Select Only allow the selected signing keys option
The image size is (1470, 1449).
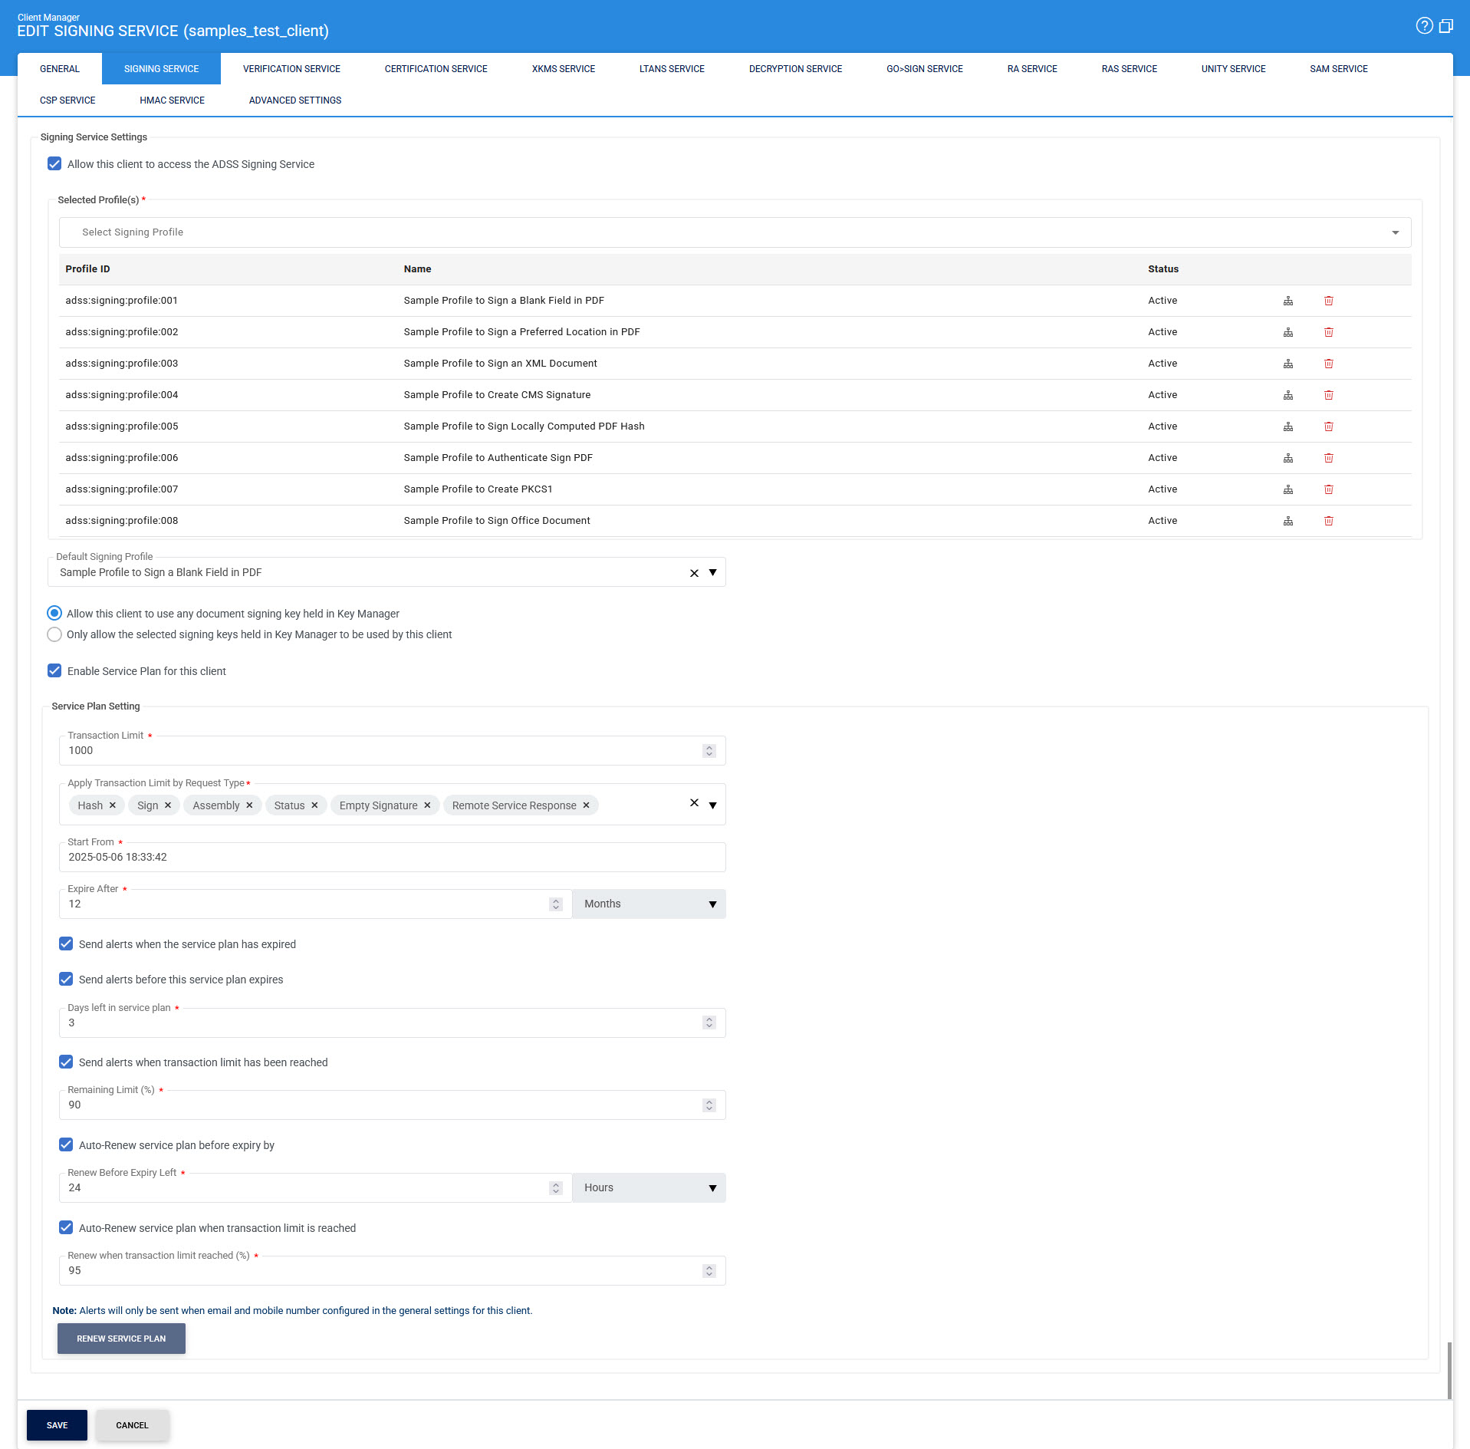54,634
